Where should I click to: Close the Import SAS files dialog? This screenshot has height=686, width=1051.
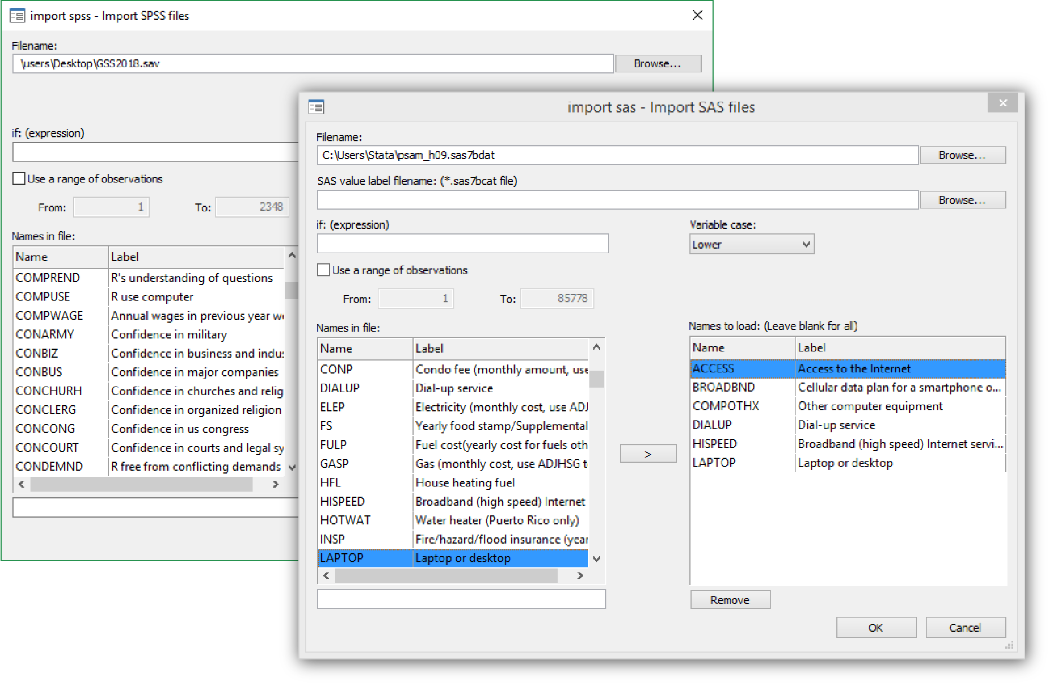(1003, 103)
